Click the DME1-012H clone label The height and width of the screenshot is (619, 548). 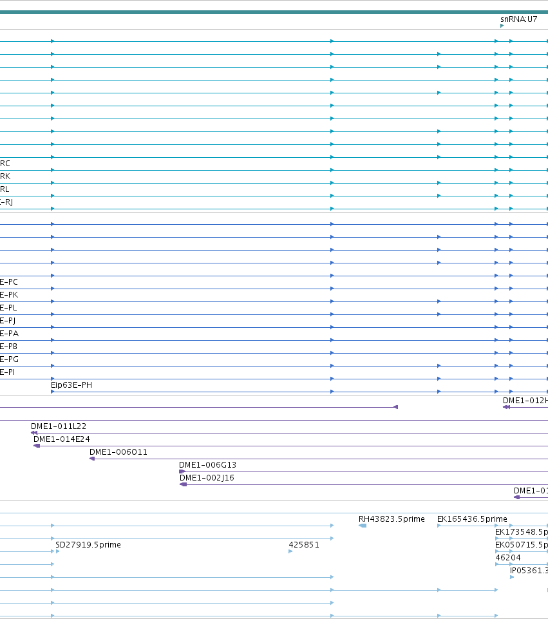click(x=525, y=400)
